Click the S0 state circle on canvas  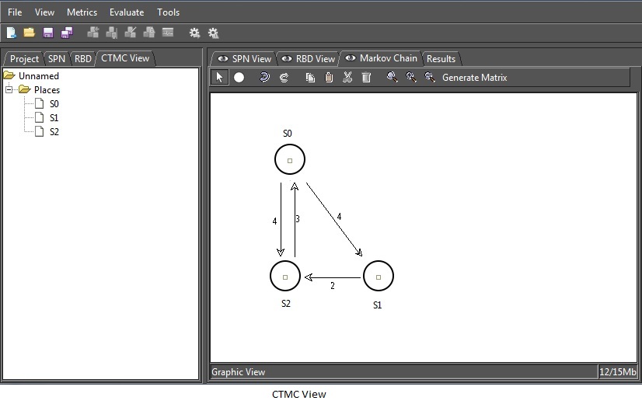tap(290, 160)
